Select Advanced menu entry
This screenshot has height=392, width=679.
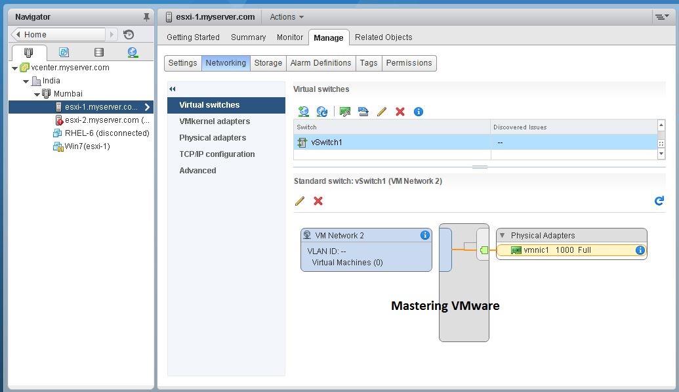pyautogui.click(x=197, y=171)
